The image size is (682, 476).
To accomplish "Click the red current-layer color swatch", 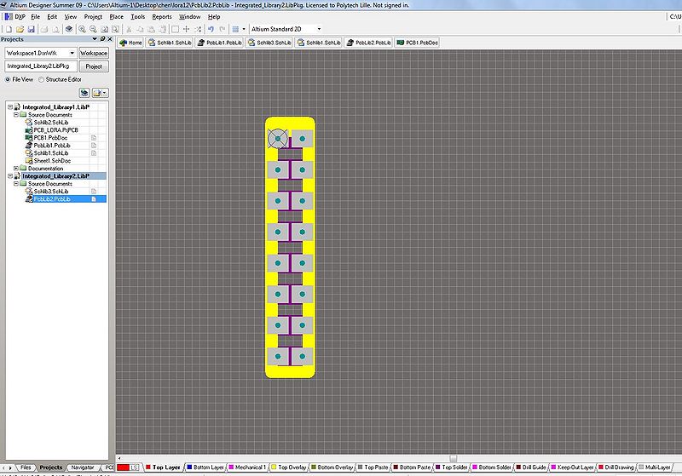I will [124, 467].
